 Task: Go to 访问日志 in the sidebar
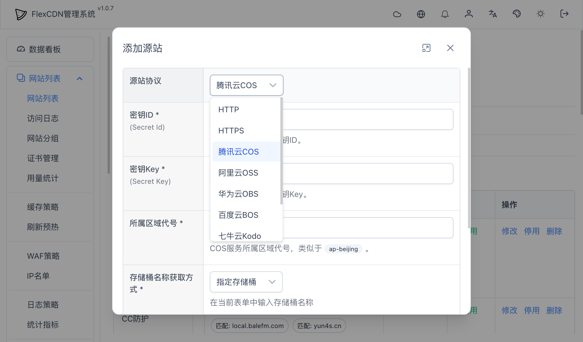43,119
